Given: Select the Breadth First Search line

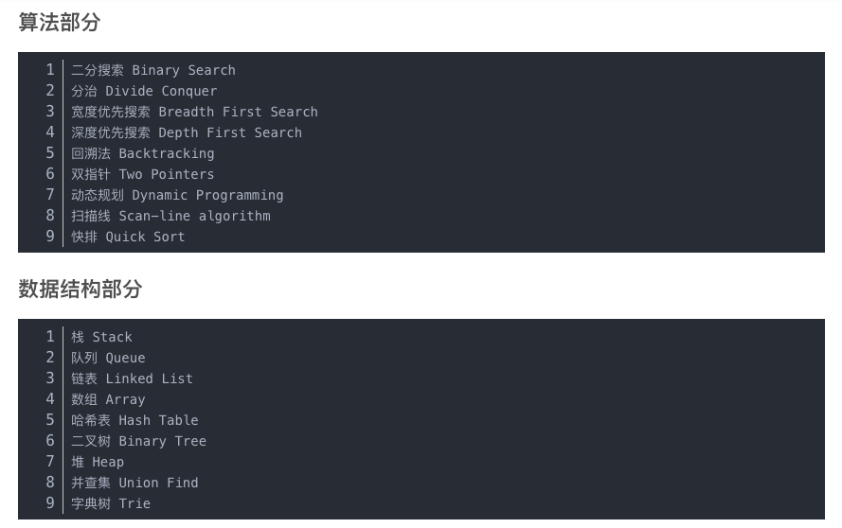Looking at the screenshot, I should pyautogui.click(x=194, y=112).
